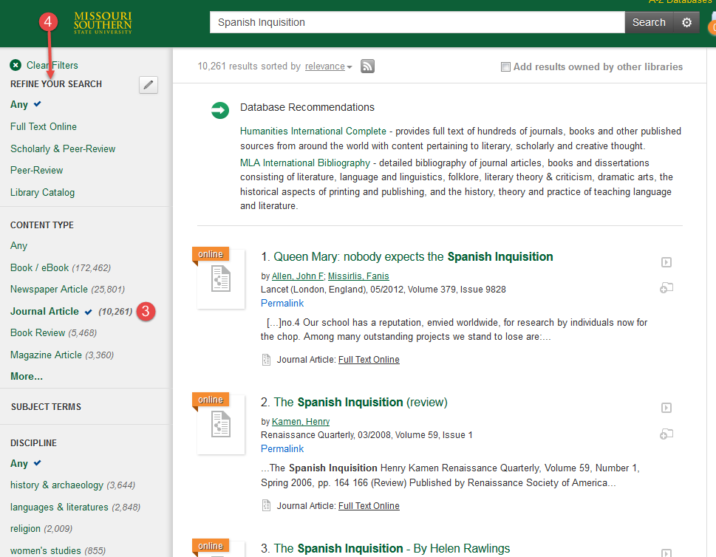Open the relevance sort dropdown
The image size is (716, 557).
(x=328, y=66)
